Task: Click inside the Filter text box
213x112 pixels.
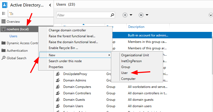Action: click(83, 15)
